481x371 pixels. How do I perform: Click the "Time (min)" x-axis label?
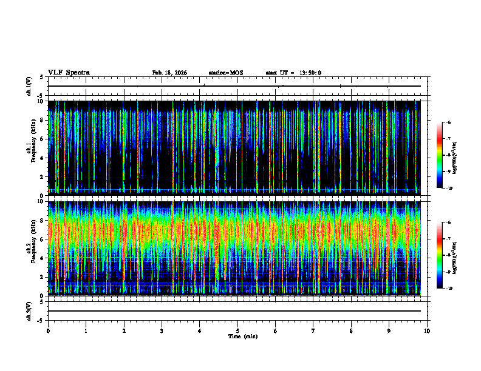click(x=243, y=336)
